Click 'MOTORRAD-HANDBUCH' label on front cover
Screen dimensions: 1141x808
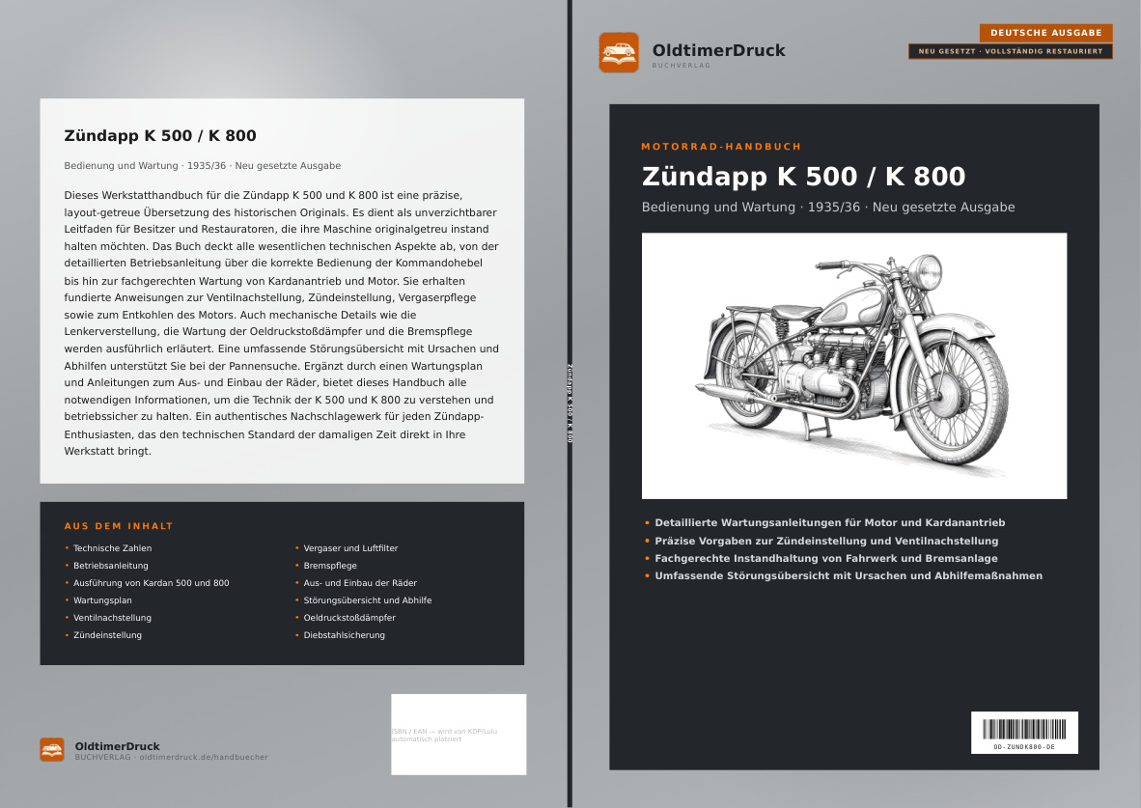point(721,147)
